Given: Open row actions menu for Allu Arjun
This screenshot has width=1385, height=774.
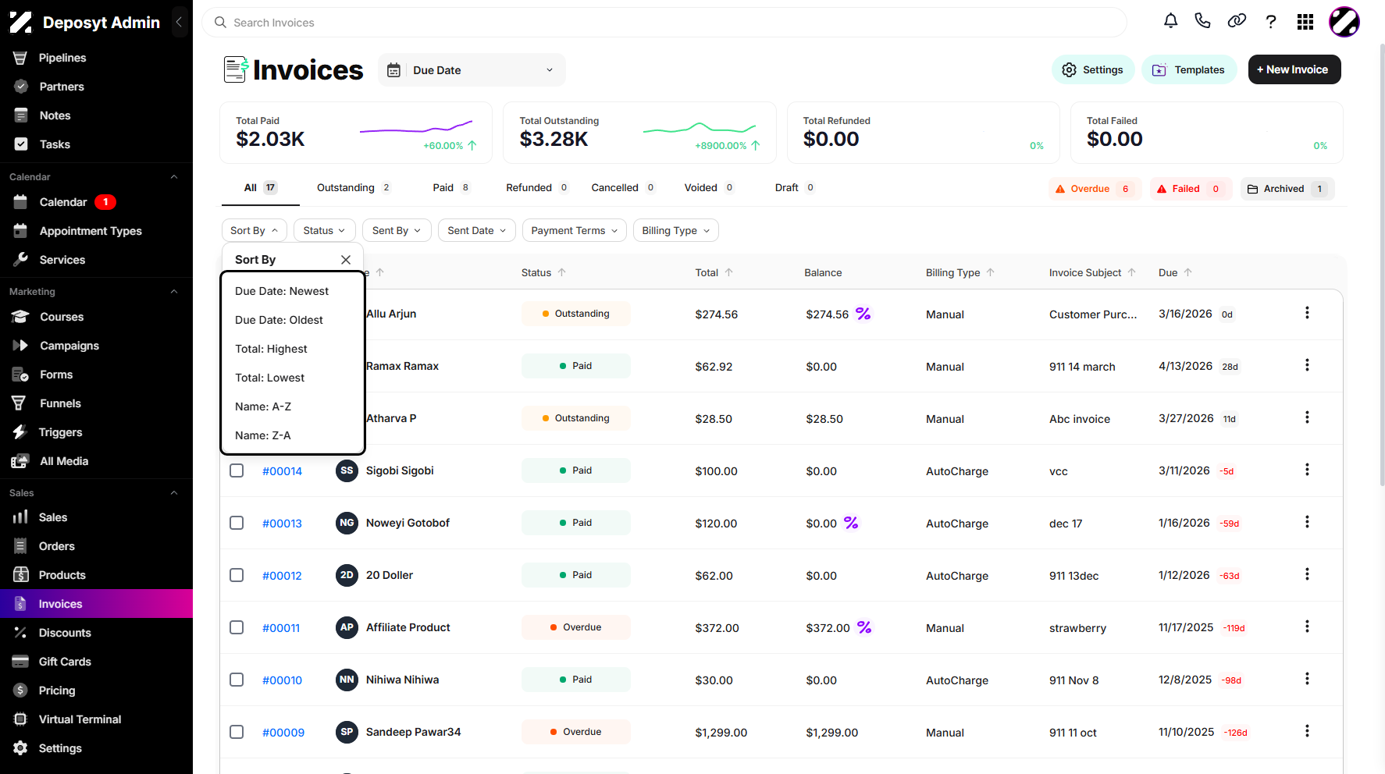Looking at the screenshot, I should 1307,313.
